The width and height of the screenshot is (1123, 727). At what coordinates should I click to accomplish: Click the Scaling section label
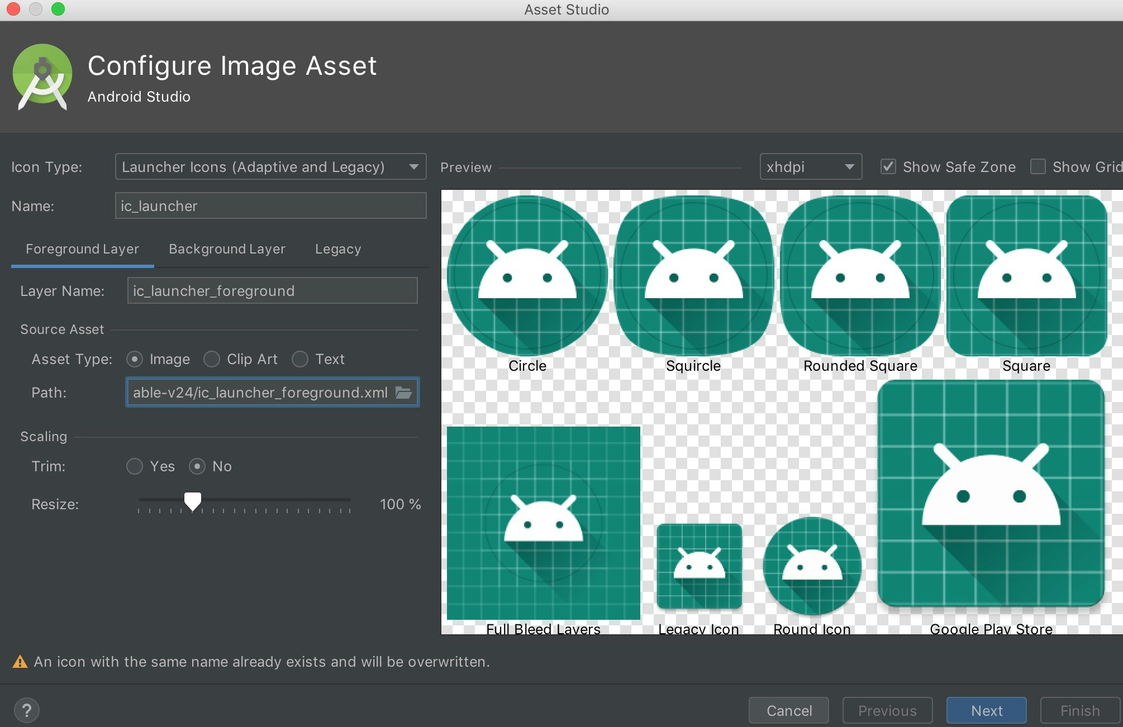click(x=44, y=437)
